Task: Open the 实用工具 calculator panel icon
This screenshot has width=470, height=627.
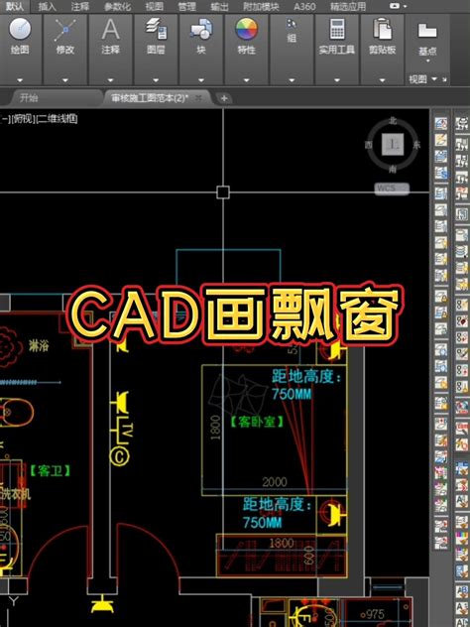Action: pos(337,29)
